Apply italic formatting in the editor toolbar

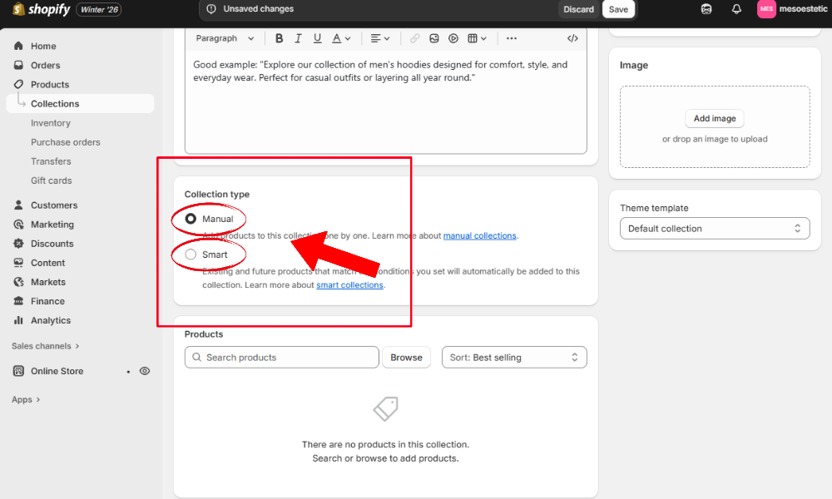pos(298,38)
